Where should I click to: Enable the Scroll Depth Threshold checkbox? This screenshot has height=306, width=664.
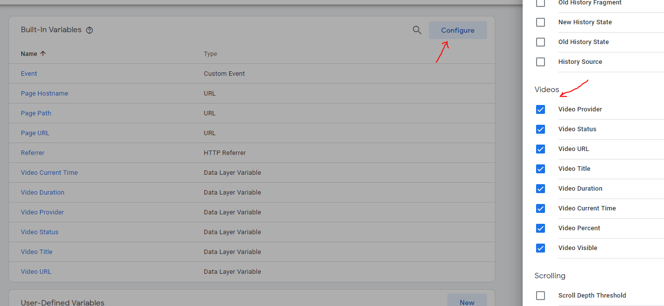pos(541,296)
